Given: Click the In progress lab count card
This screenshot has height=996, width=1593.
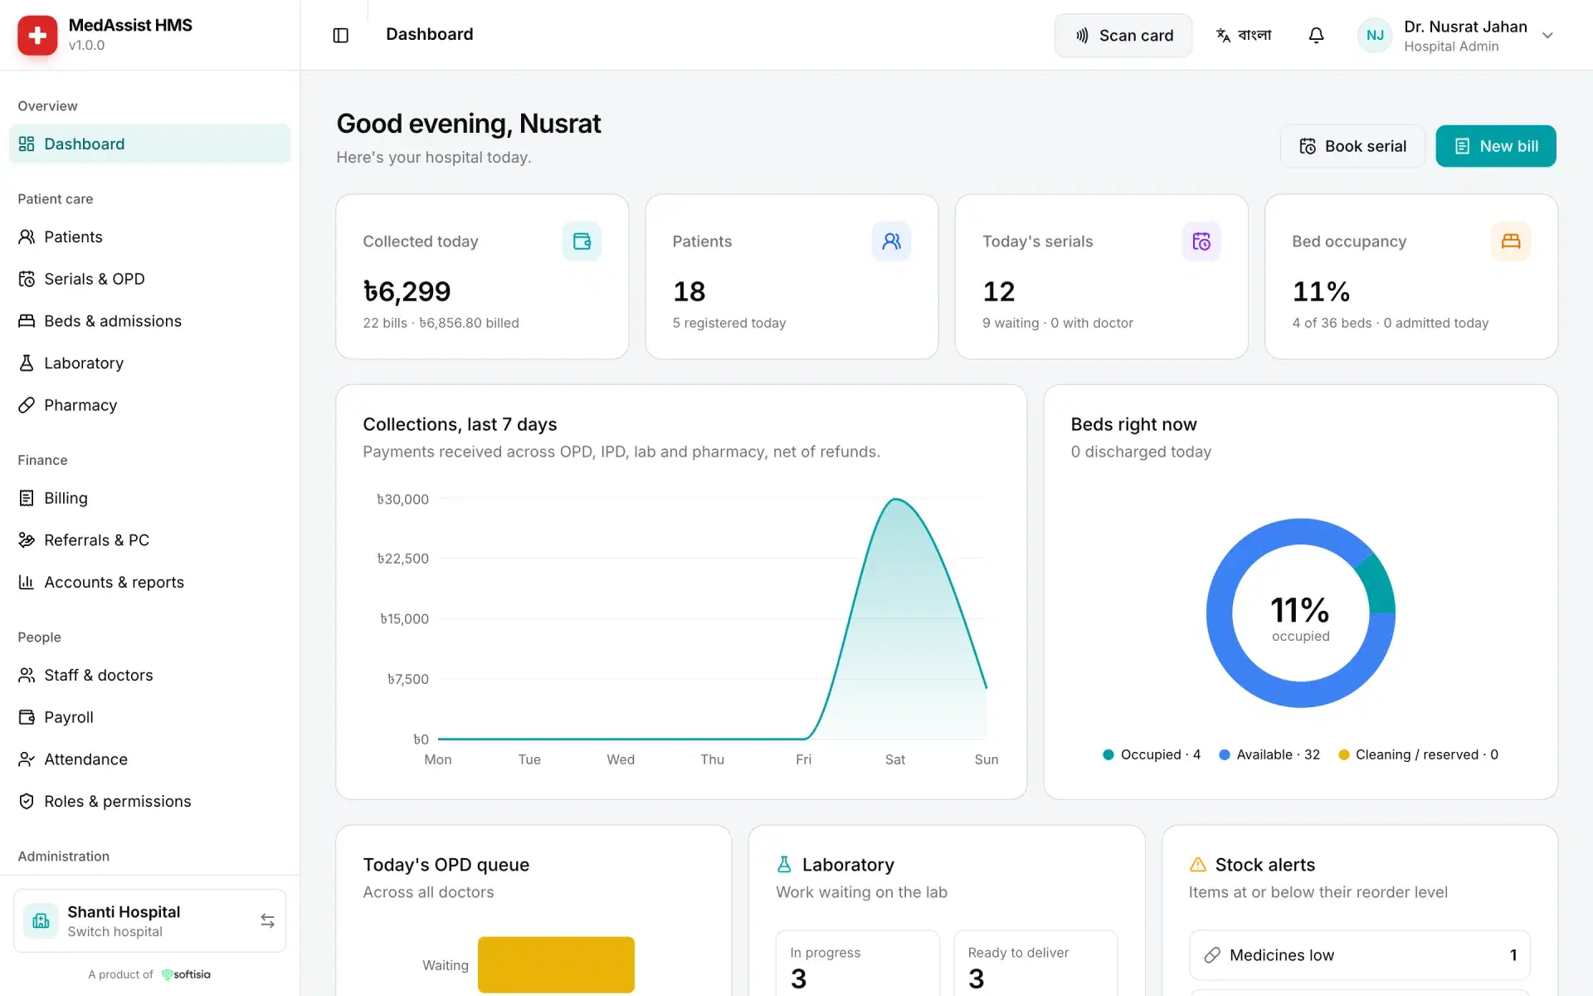Looking at the screenshot, I should [857, 964].
